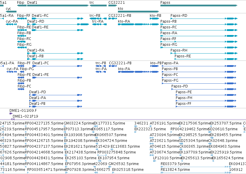Select the kto-RB transcript label
The image size is (246, 174).
pyautogui.click(x=156, y=16)
